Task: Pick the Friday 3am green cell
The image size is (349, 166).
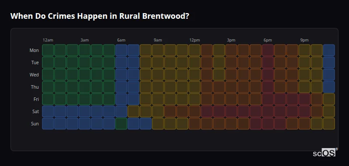Action: [85, 99]
